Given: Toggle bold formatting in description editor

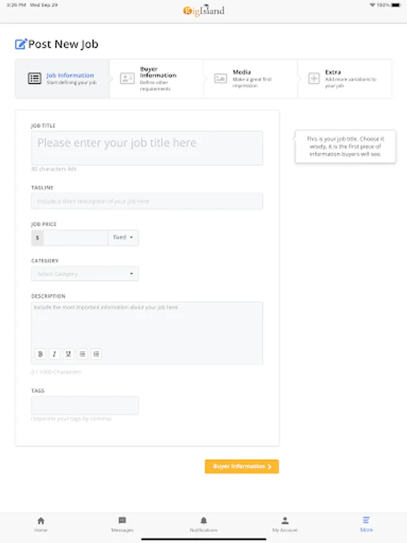Looking at the screenshot, I should (40, 354).
